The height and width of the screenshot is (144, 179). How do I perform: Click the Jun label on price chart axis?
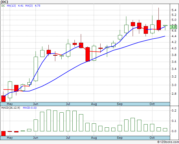(x=36, y=104)
